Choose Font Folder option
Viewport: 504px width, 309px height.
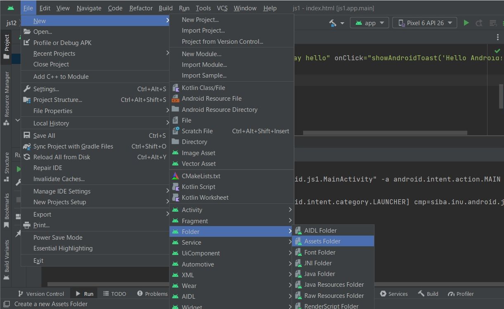coord(333,252)
